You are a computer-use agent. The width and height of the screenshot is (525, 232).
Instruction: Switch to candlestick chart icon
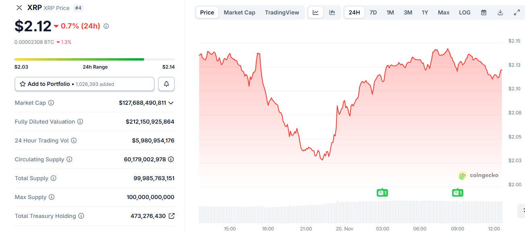click(332, 12)
